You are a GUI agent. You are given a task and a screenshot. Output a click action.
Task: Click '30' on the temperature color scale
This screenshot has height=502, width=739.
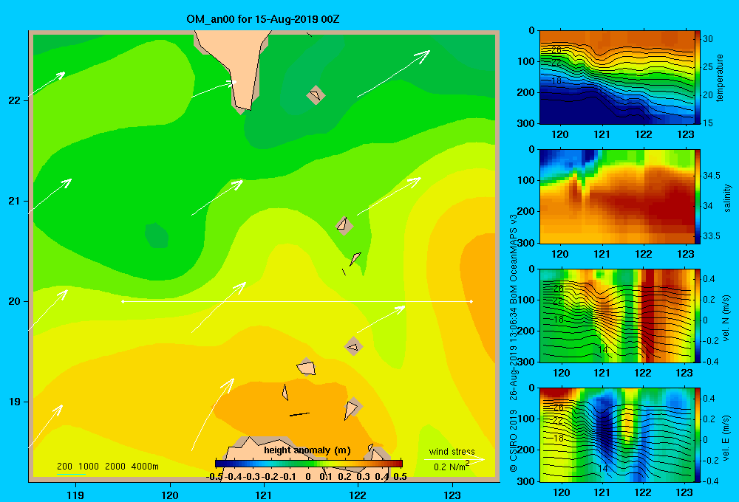click(x=707, y=39)
